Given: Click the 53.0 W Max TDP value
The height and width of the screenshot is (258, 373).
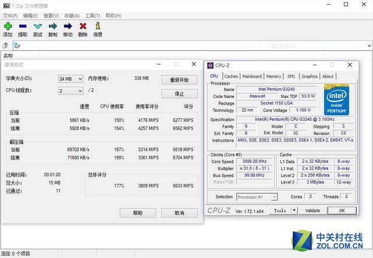Looking at the screenshot, I should pyautogui.click(x=308, y=96).
